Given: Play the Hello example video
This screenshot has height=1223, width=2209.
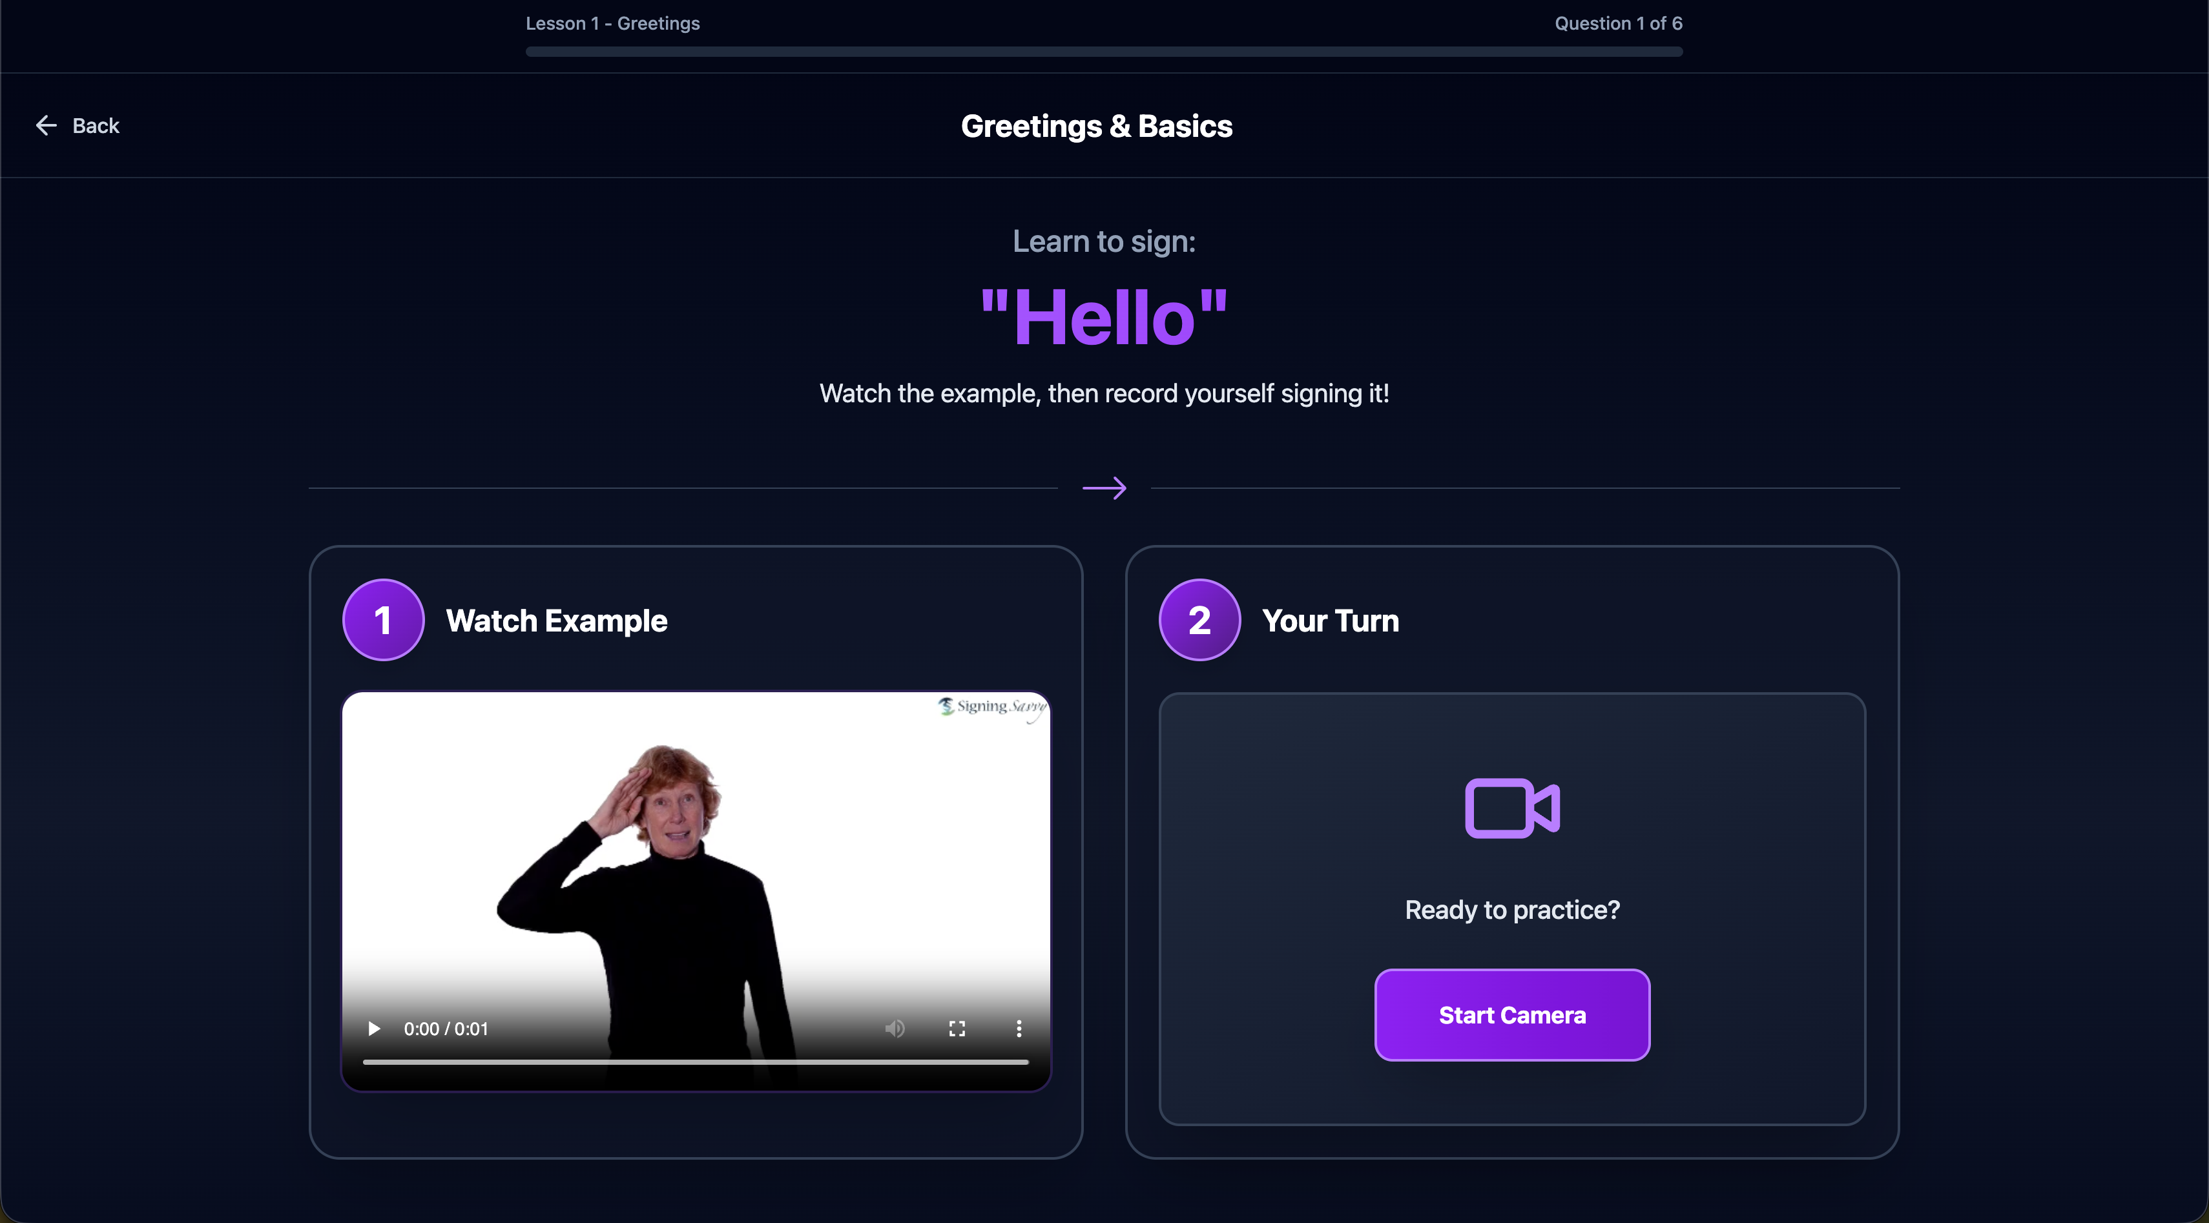Looking at the screenshot, I should pos(374,1029).
